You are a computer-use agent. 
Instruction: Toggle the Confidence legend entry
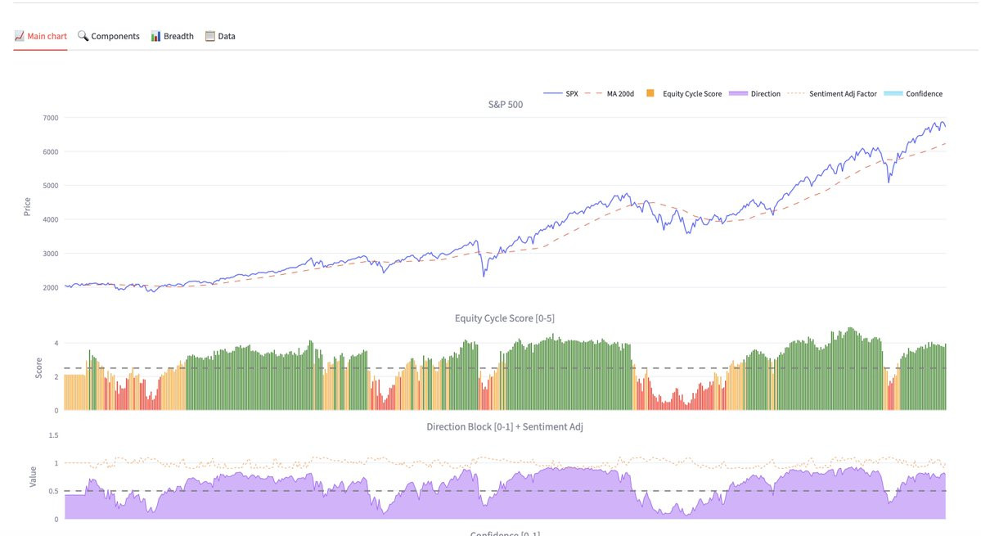(x=913, y=94)
